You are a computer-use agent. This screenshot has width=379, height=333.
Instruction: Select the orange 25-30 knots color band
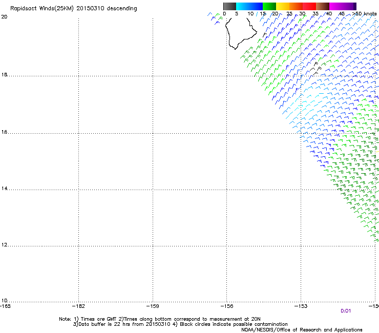pos(296,6)
